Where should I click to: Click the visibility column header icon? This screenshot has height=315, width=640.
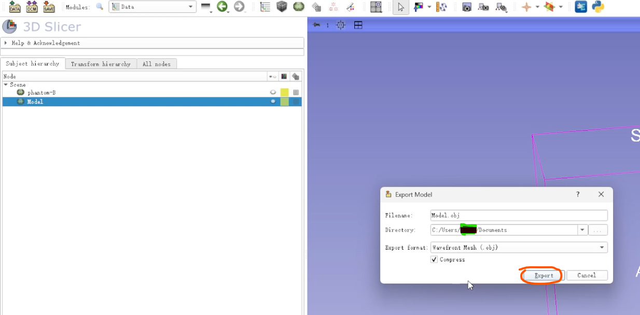272,77
